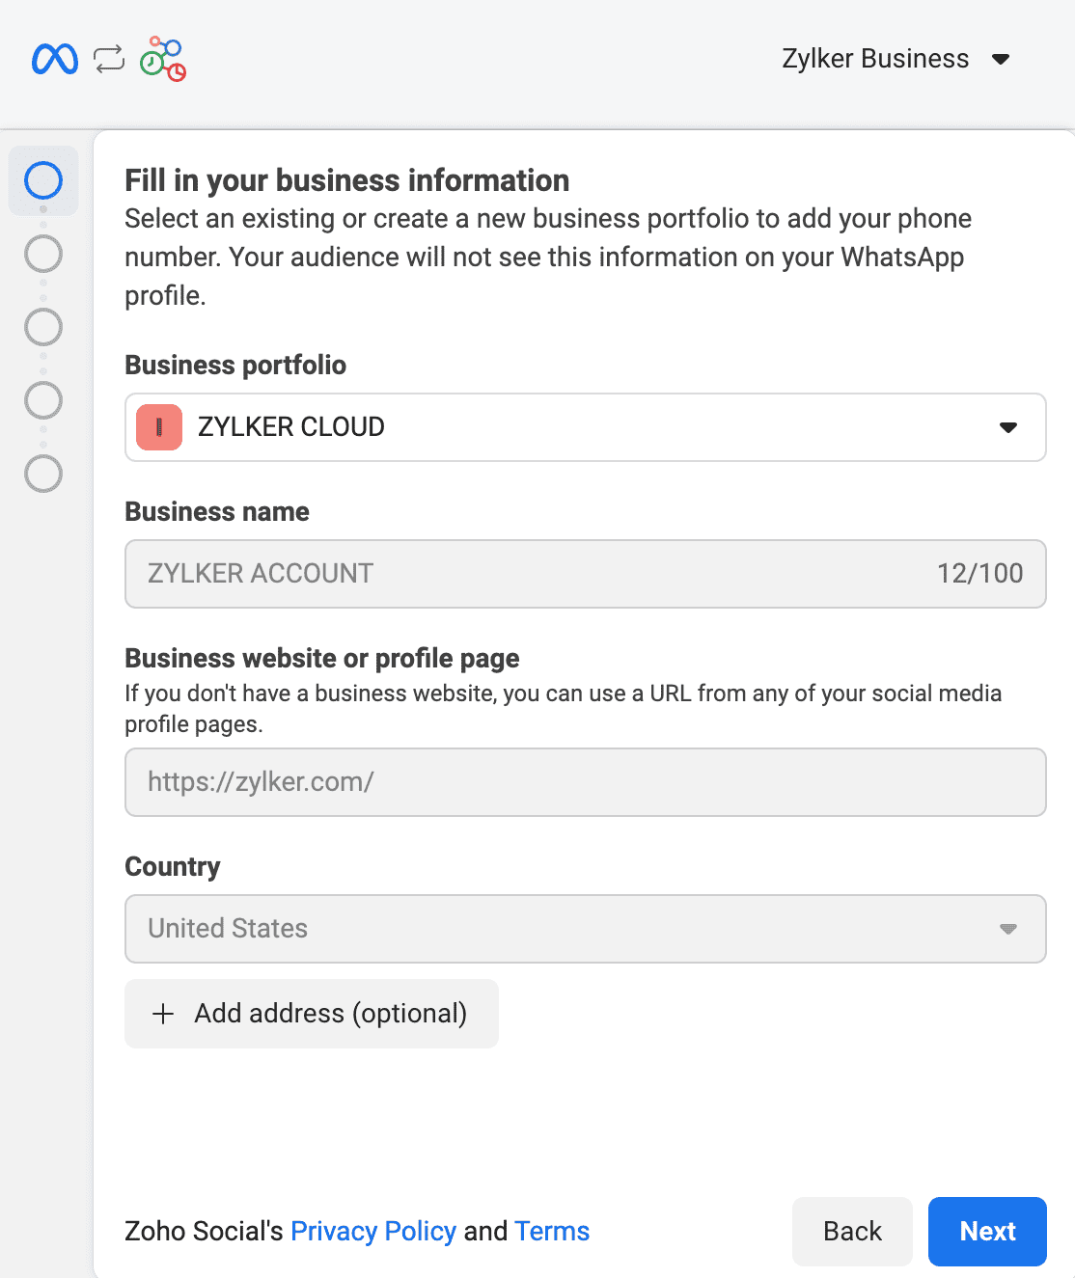This screenshot has height=1278, width=1075.
Task: Click the plus icon beside Add address
Action: click(163, 1014)
